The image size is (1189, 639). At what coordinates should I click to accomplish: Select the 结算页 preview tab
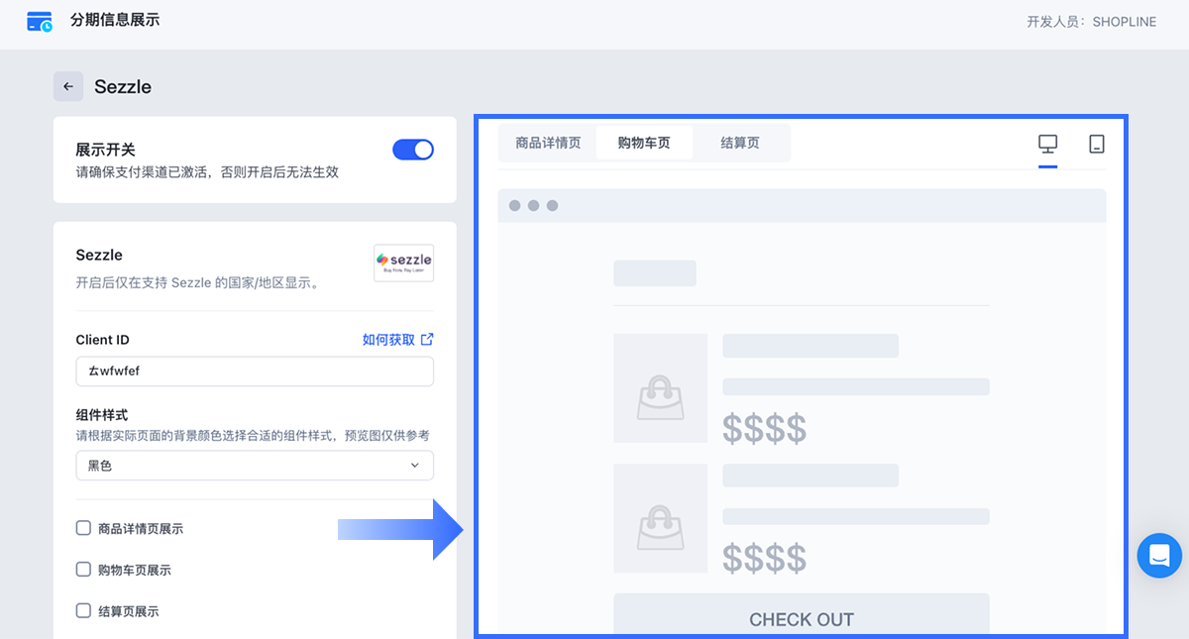coord(740,143)
